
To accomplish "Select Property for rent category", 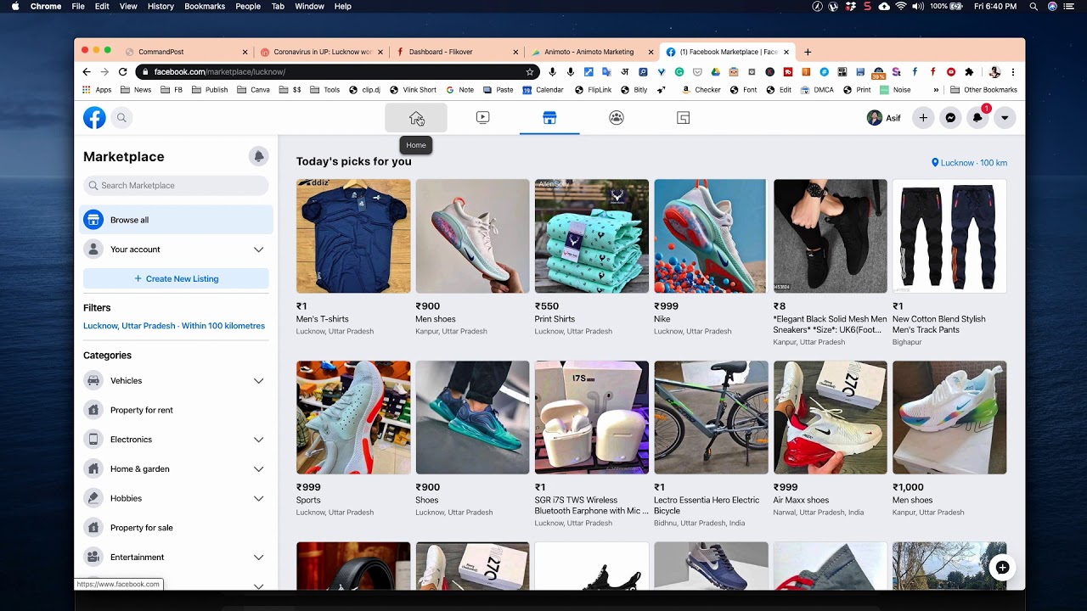I will click(x=141, y=410).
